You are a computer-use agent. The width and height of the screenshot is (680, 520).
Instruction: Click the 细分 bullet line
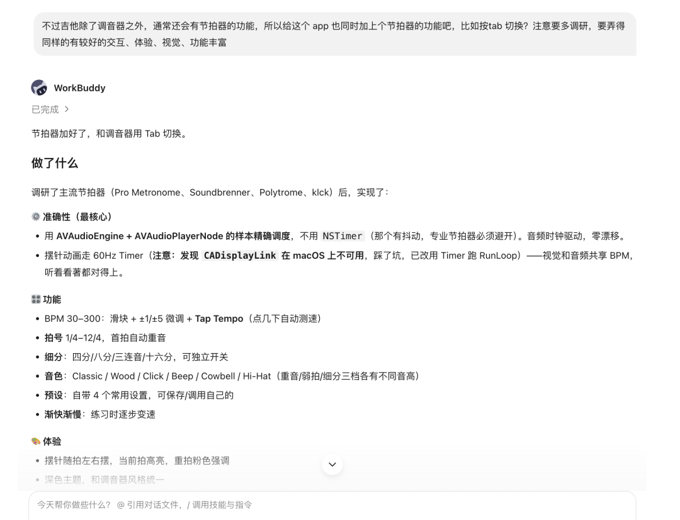tap(136, 357)
